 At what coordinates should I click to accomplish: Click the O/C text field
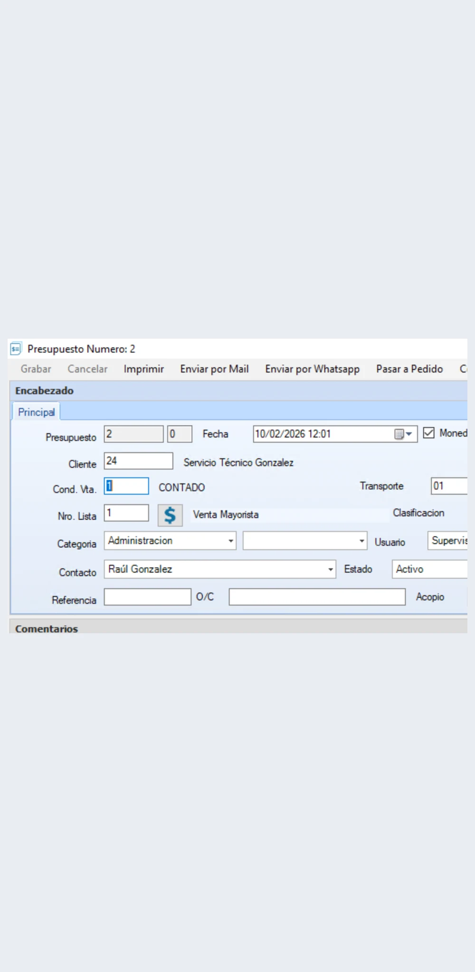tap(317, 597)
